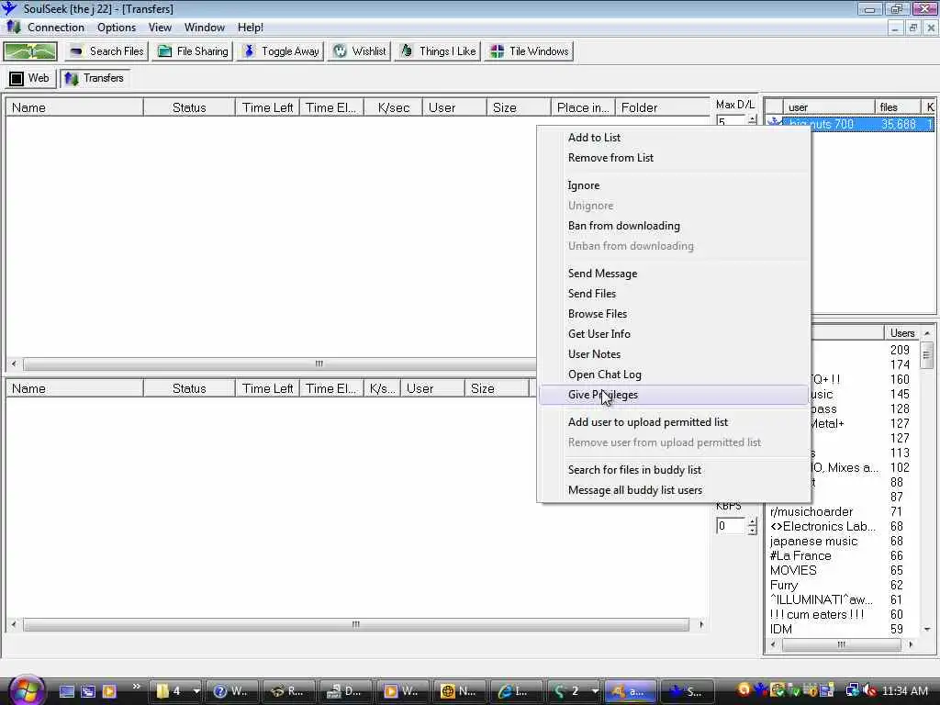This screenshot has width=940, height=705.
Task: Select room r/musichoarder
Action: (811, 512)
